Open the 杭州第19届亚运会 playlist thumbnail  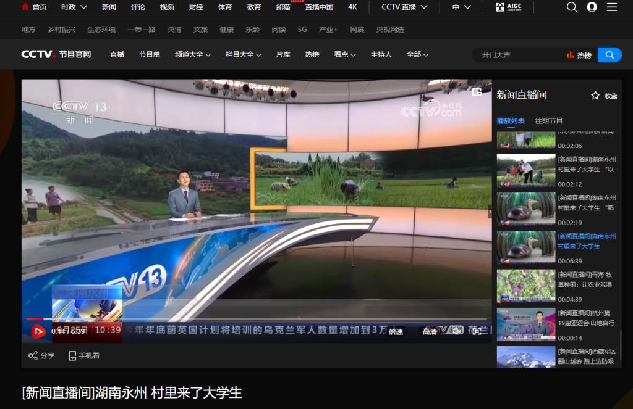526,324
